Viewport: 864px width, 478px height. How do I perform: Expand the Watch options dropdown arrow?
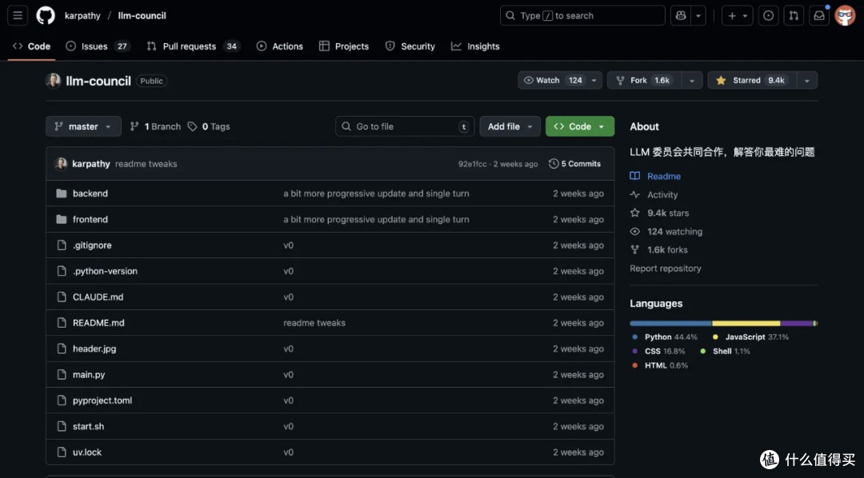pos(594,81)
